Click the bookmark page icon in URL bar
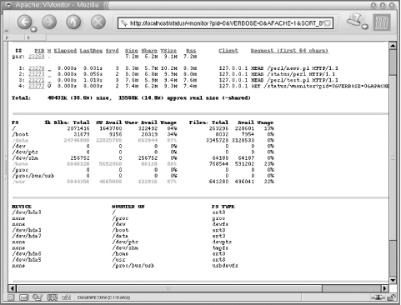The width and height of the screenshot is (401, 305). click(x=124, y=23)
